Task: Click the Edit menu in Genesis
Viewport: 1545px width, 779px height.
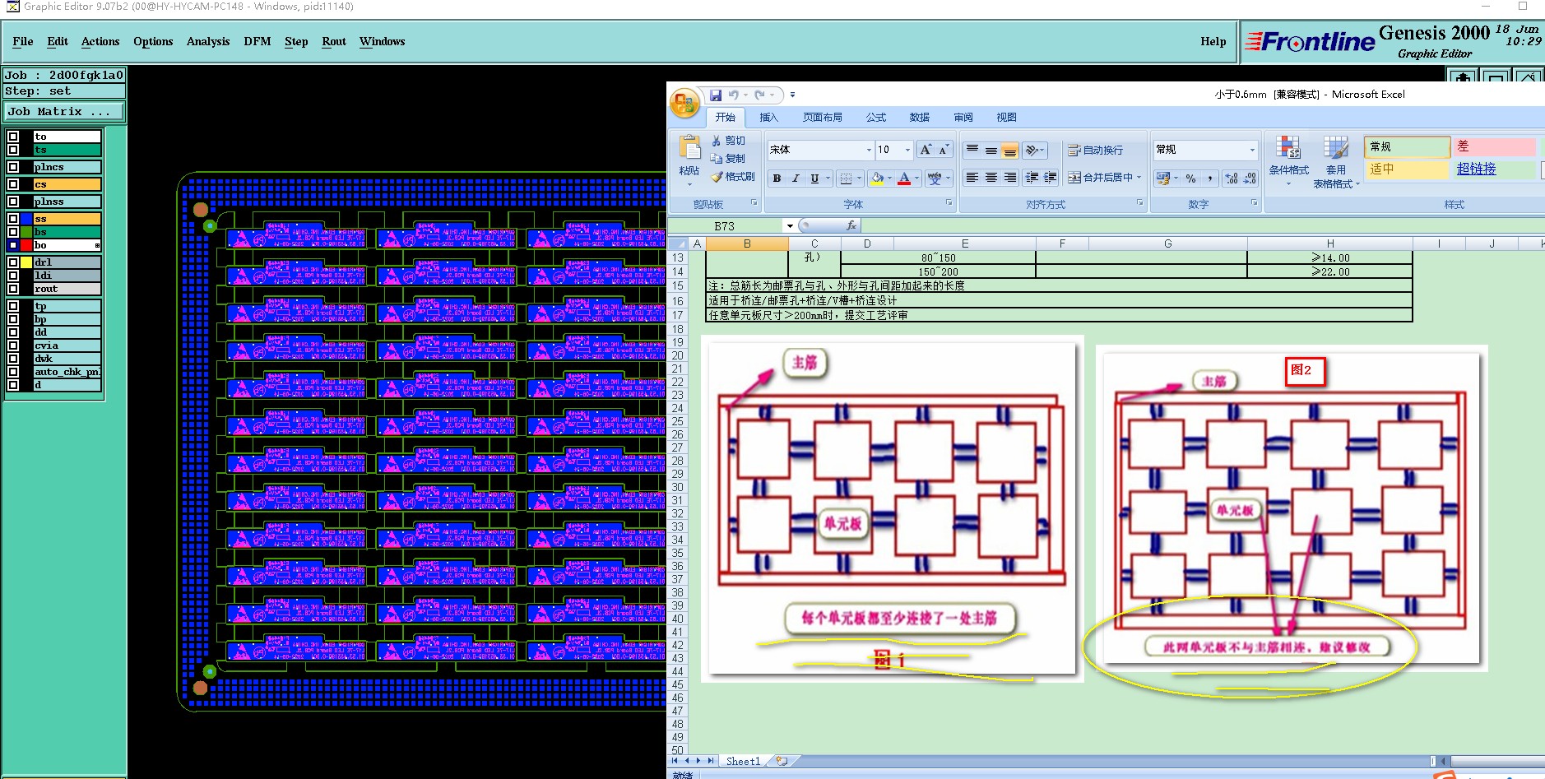Action: point(58,41)
